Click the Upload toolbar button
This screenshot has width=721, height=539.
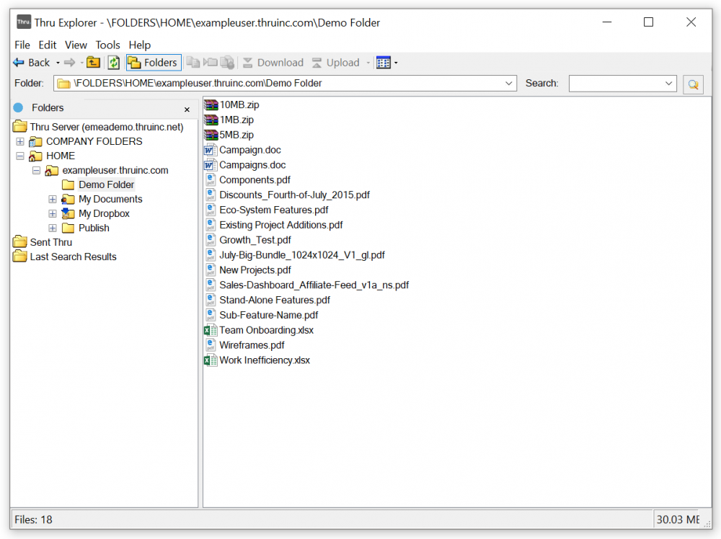point(336,63)
